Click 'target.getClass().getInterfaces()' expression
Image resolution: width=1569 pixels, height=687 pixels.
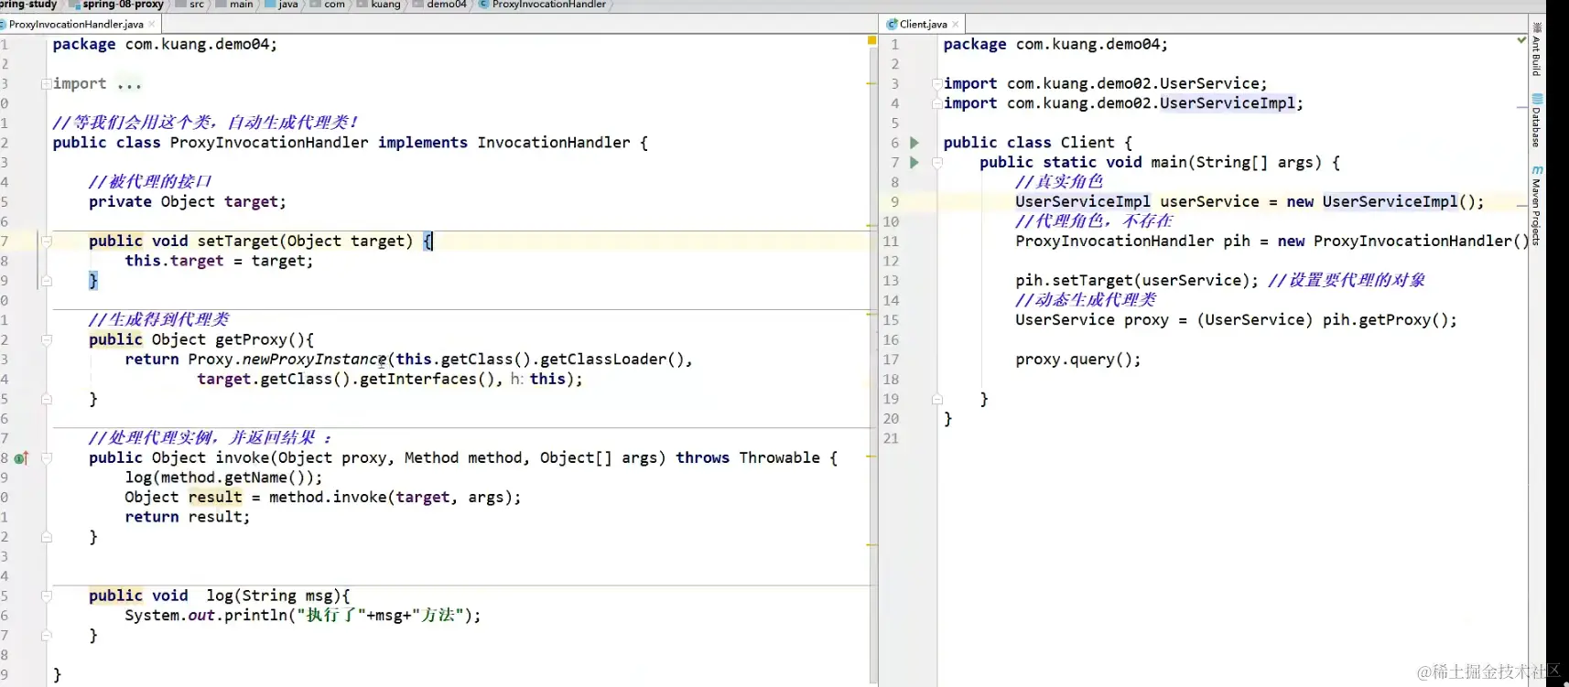coord(346,380)
